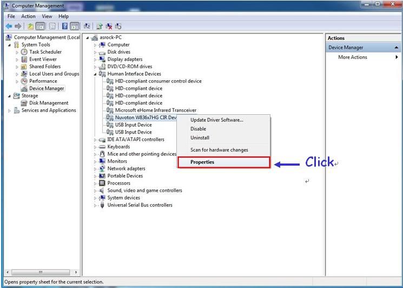This screenshot has width=403, height=288.
Task: Collapse the Device Manager actions section
Action: tap(397, 48)
